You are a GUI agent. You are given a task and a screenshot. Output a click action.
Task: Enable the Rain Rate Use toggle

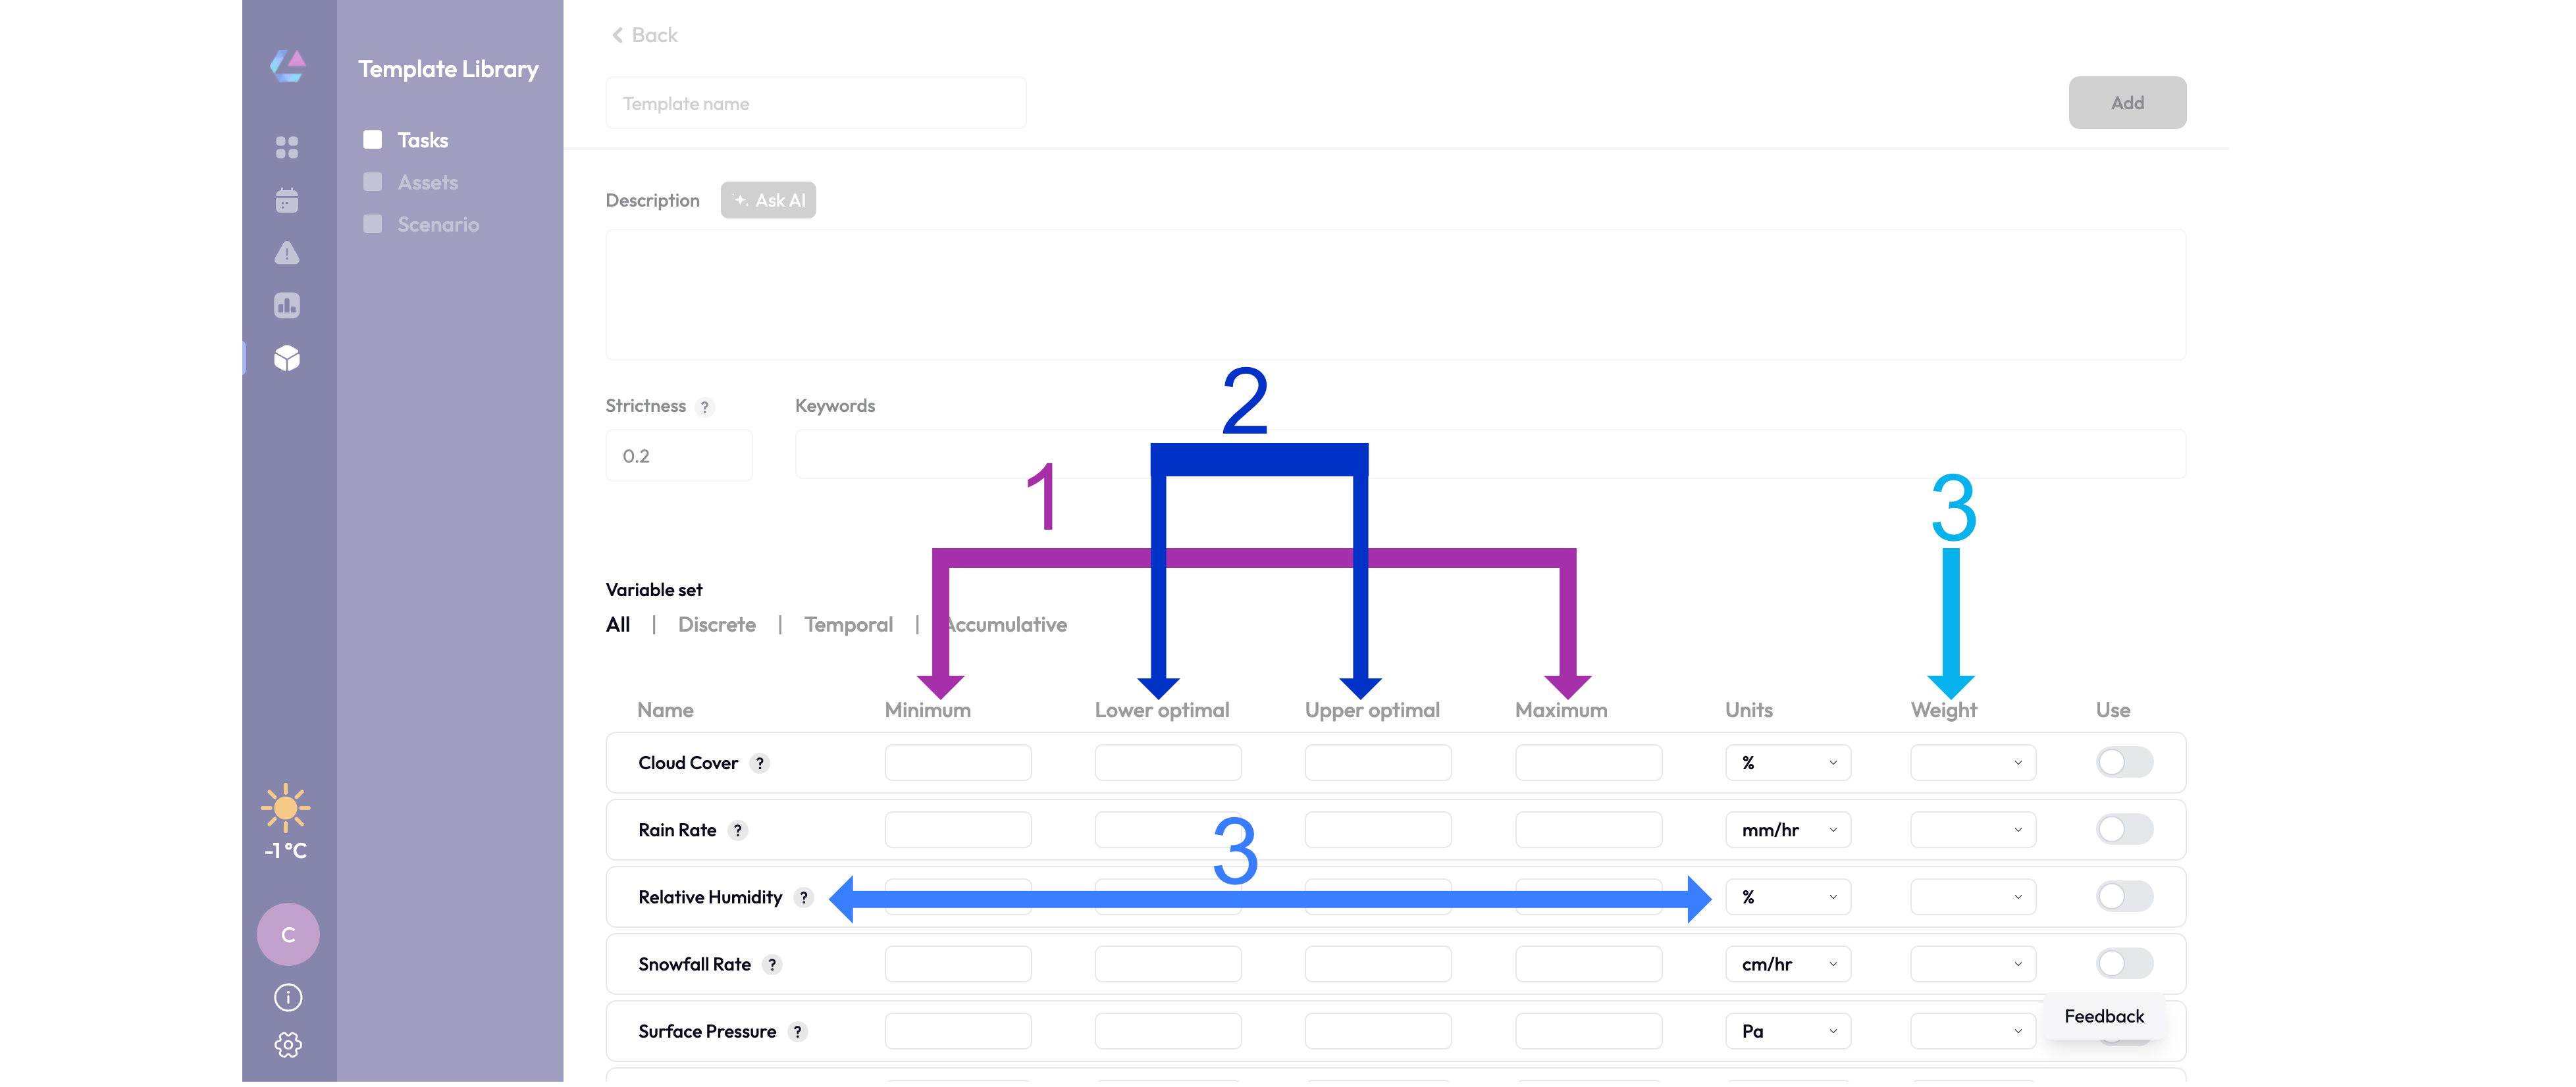(2124, 829)
